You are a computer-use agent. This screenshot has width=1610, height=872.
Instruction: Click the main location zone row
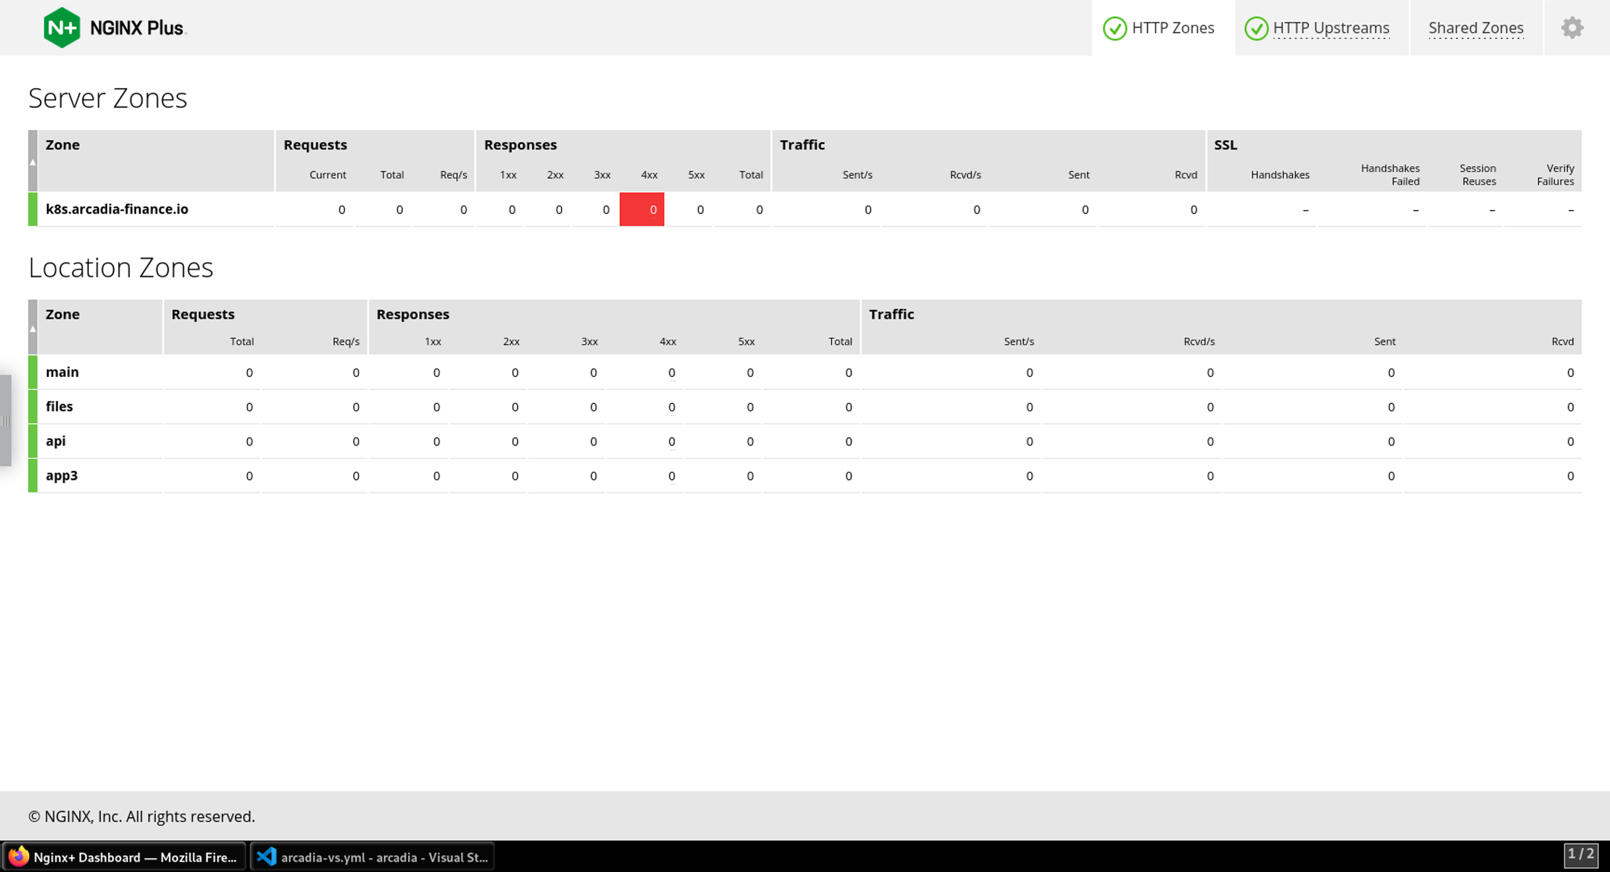(804, 372)
